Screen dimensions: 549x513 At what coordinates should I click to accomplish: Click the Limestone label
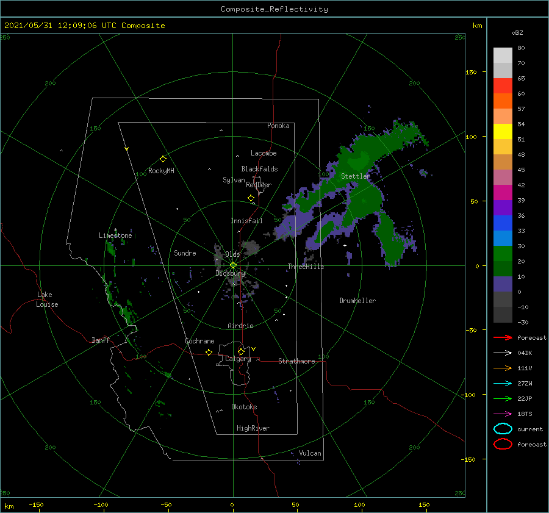point(115,235)
